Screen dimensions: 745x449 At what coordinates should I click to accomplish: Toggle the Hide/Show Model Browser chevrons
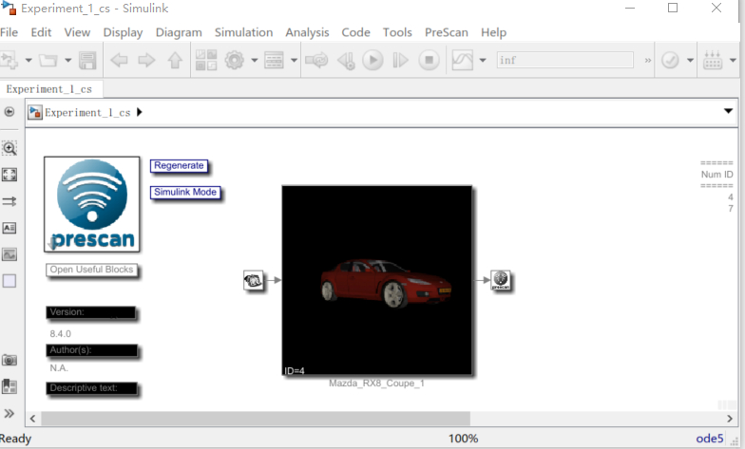10,414
